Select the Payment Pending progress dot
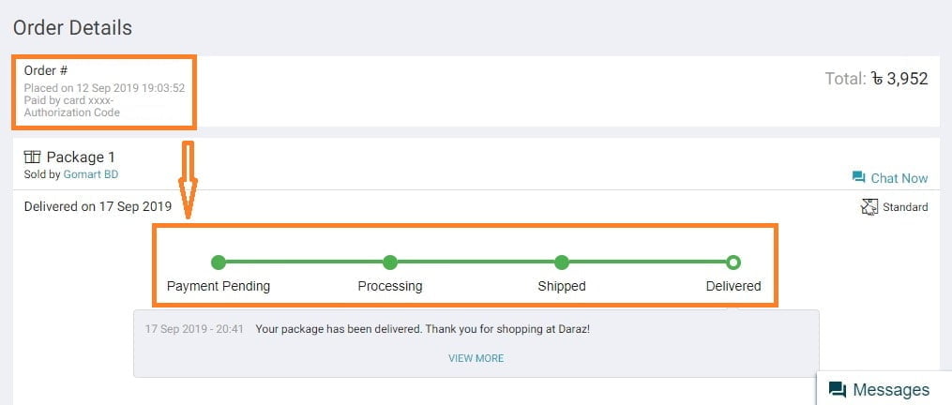This screenshot has height=405, width=952. click(x=219, y=262)
